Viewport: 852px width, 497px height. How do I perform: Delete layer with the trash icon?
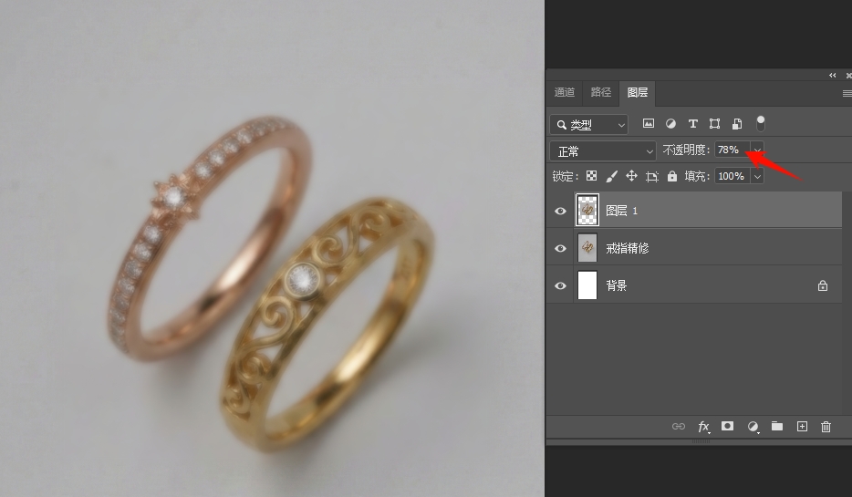(x=826, y=426)
